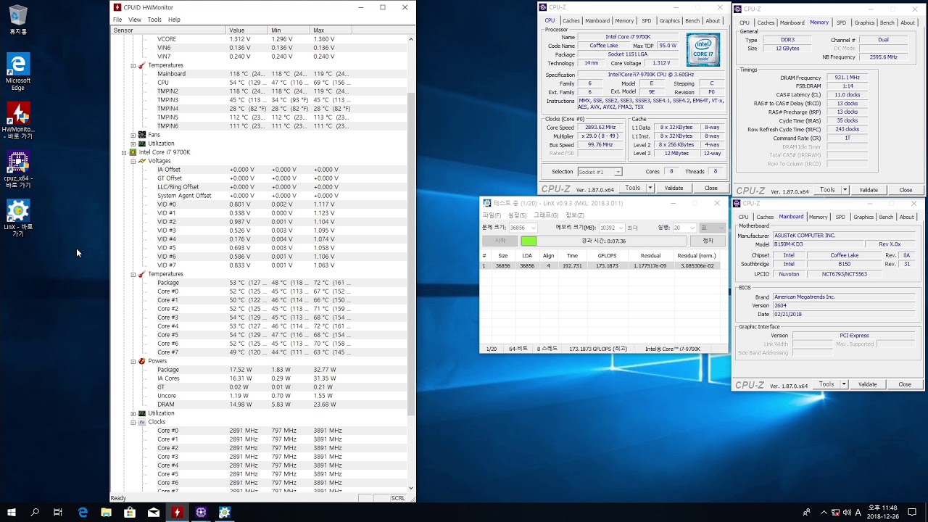Open File Explorer from the taskbar
The image size is (928, 522).
106,512
